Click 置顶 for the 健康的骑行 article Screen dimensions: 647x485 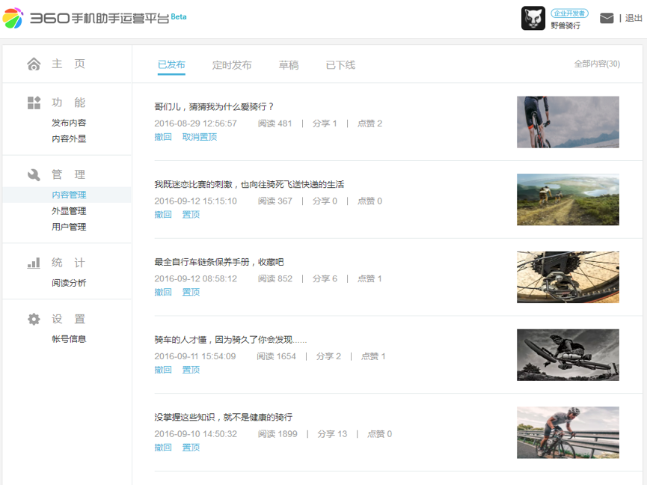click(x=191, y=448)
